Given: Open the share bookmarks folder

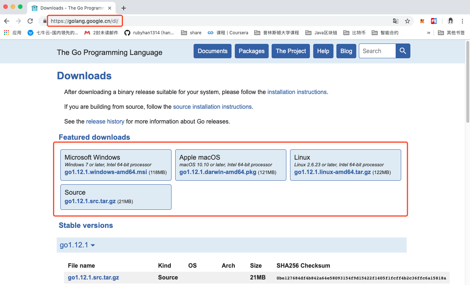Looking at the screenshot, I should click(x=191, y=33).
